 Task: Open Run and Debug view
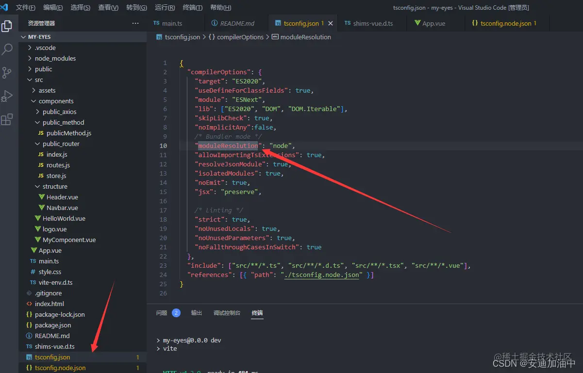click(7, 96)
